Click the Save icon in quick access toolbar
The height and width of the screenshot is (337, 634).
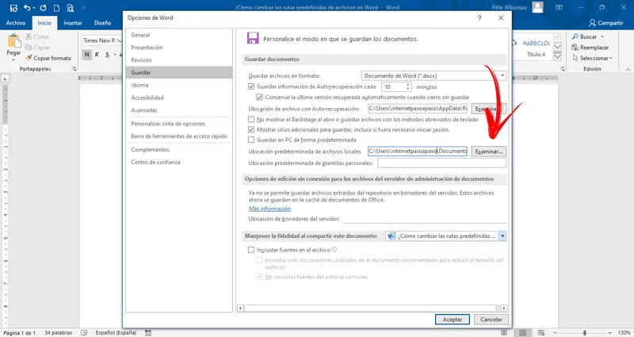[13, 8]
